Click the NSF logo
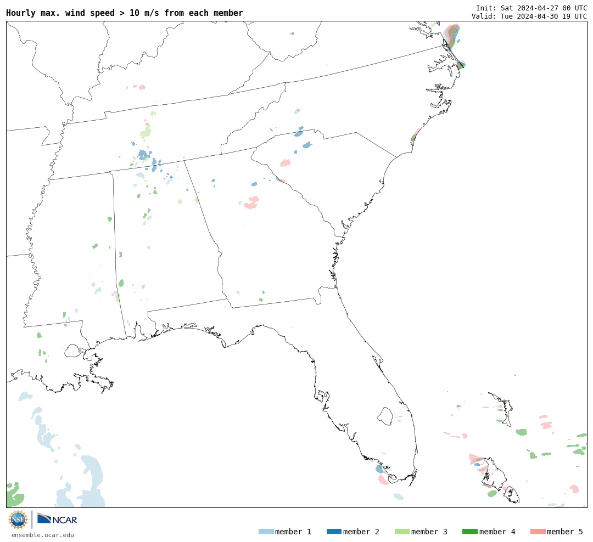Screen dimensions: 593x542 18,520
